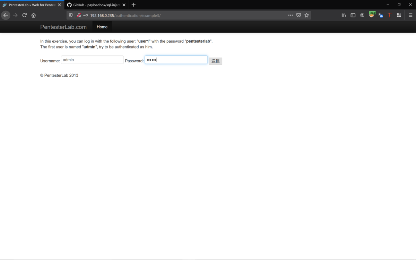Click the Username: label
Screen dimensions: 416x260
(50, 61)
